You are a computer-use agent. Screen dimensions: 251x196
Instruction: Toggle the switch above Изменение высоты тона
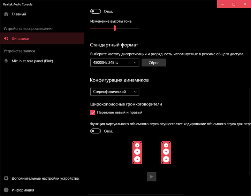tap(96, 11)
